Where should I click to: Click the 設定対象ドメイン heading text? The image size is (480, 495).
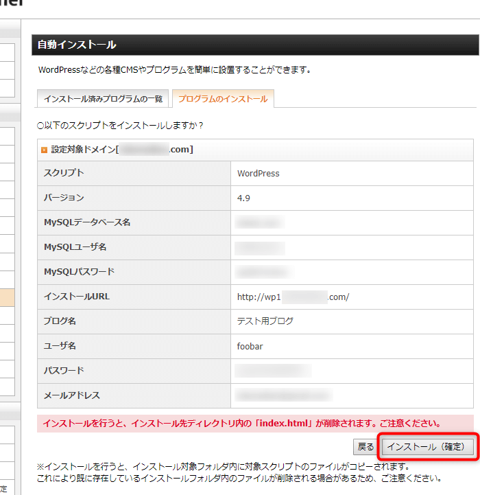(84, 149)
